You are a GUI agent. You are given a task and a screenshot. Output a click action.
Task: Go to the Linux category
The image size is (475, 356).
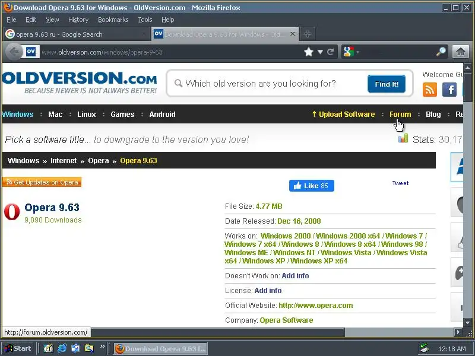click(87, 115)
